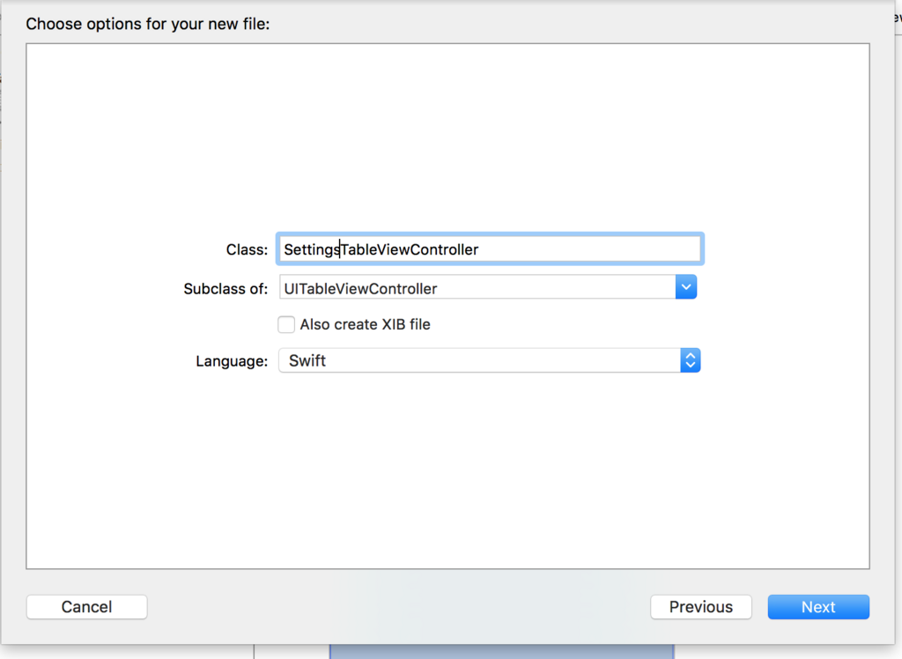This screenshot has width=902, height=659.
Task: Enable Also create XIB file checkbox
Action: (x=286, y=324)
